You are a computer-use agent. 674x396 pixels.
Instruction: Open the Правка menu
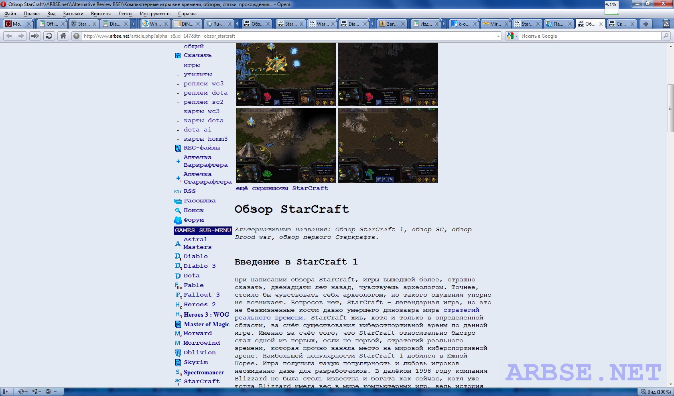32,14
